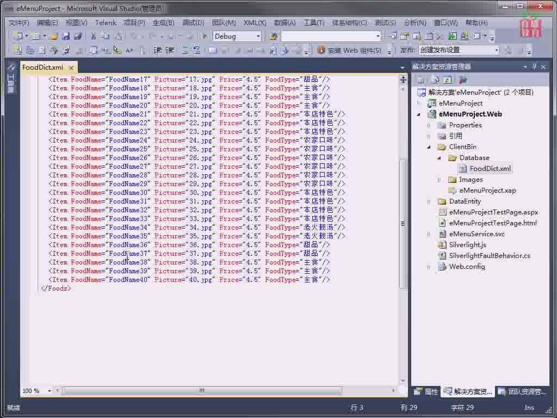Click the Save All toolbar icon
Screen dimensions: 557x418
[x=78, y=36]
